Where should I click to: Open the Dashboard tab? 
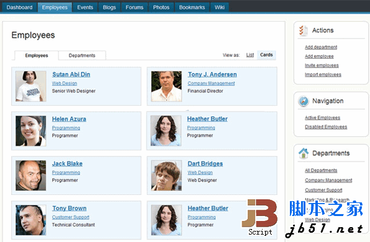[x=19, y=7]
